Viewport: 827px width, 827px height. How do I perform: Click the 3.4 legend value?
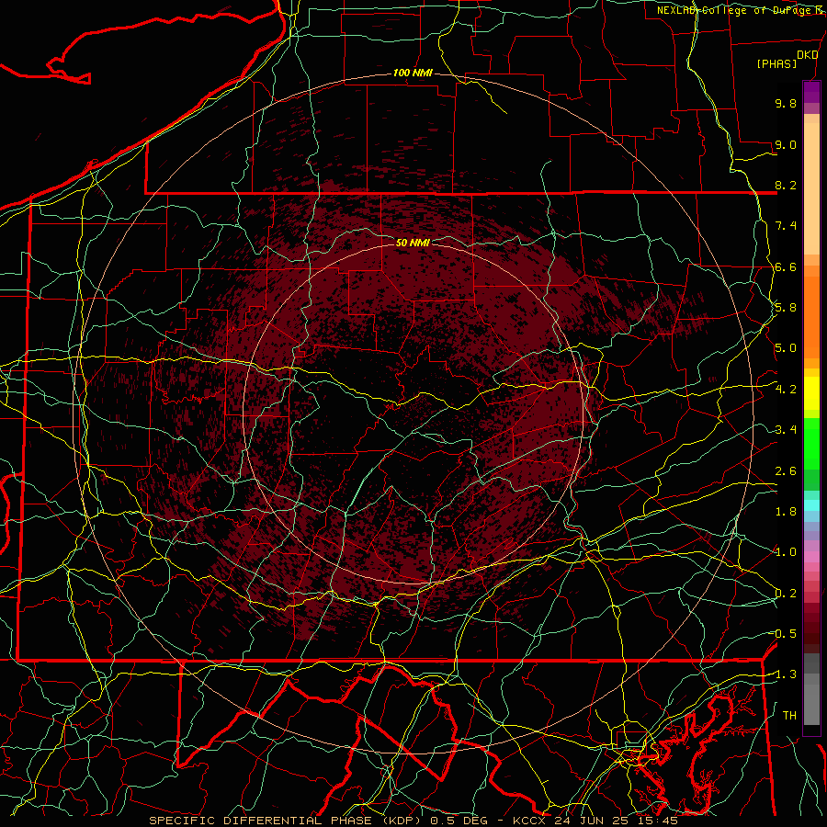[786, 430]
